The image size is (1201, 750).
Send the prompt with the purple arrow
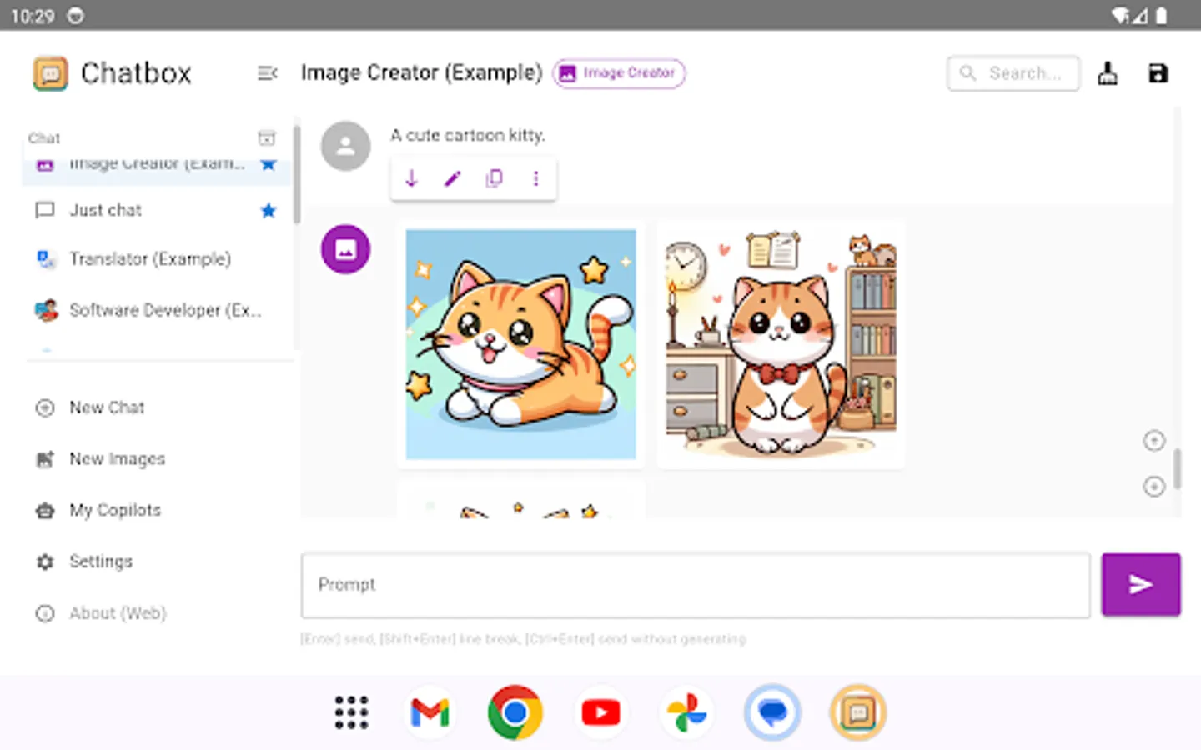click(1140, 584)
